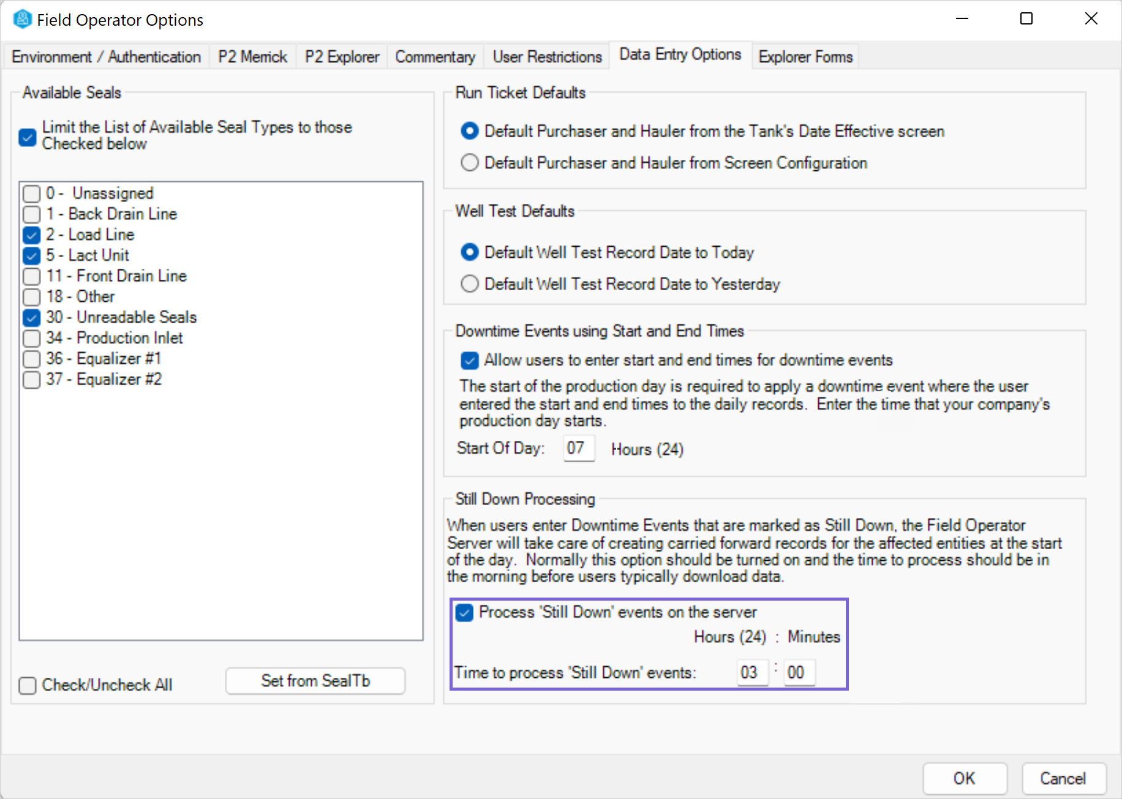Open the User Restrictions tab

[x=547, y=57]
